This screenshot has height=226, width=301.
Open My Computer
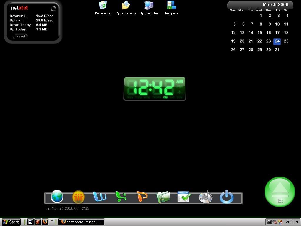(149, 8)
